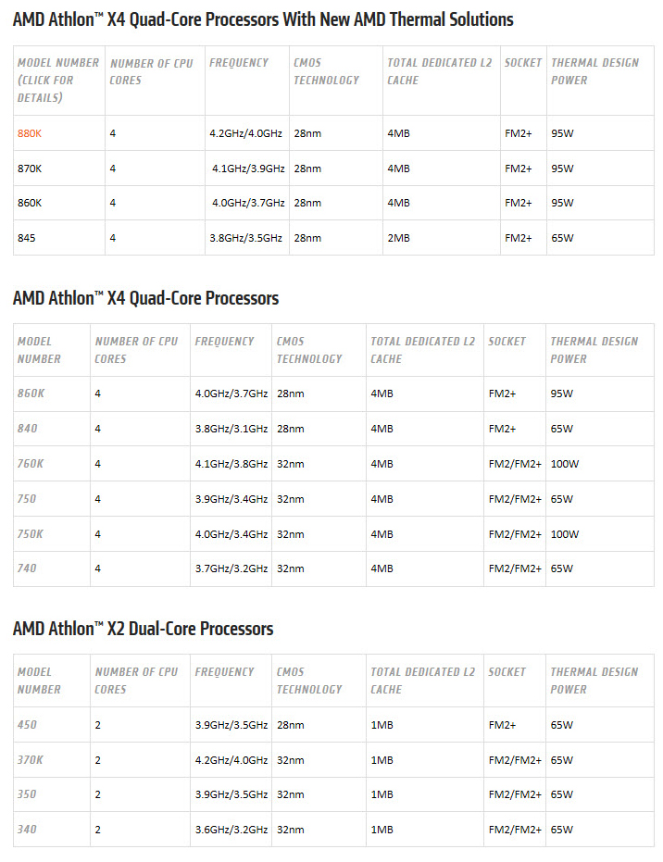
Task: Click the 'Model Number (Click for Details)' header
Action: click(x=57, y=80)
